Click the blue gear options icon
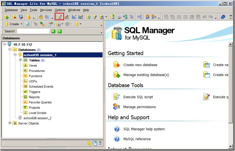This screenshot has height=151, width=235. (223, 17)
